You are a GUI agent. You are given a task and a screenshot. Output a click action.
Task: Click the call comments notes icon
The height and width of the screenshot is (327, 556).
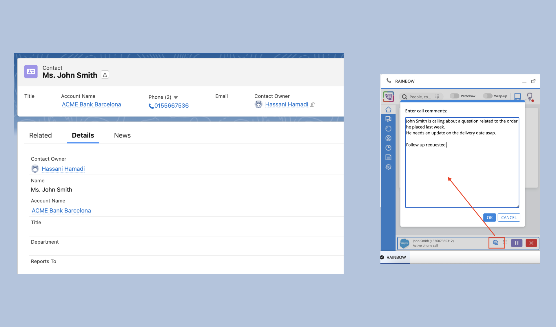click(x=496, y=243)
